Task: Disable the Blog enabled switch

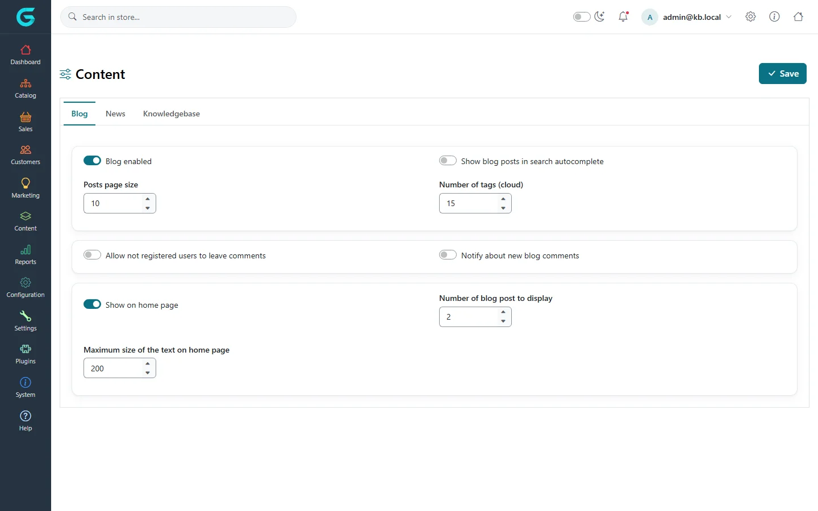Action: point(92,161)
